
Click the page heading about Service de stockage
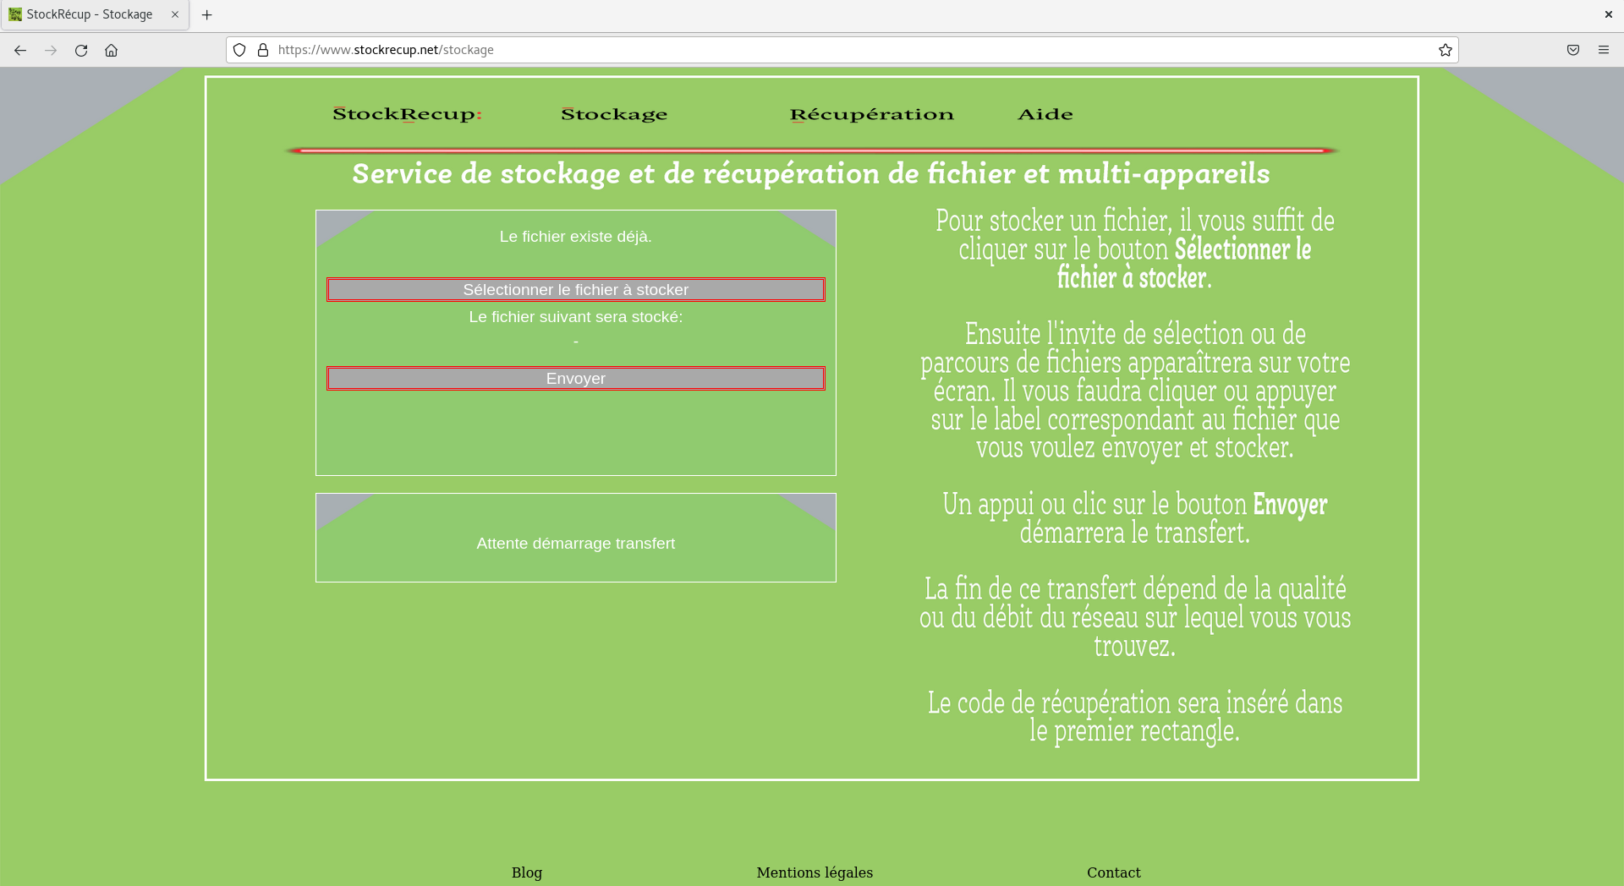tap(811, 174)
